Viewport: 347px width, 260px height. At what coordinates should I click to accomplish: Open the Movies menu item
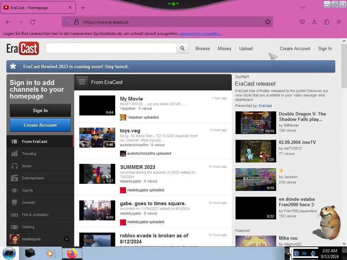pos(224,48)
